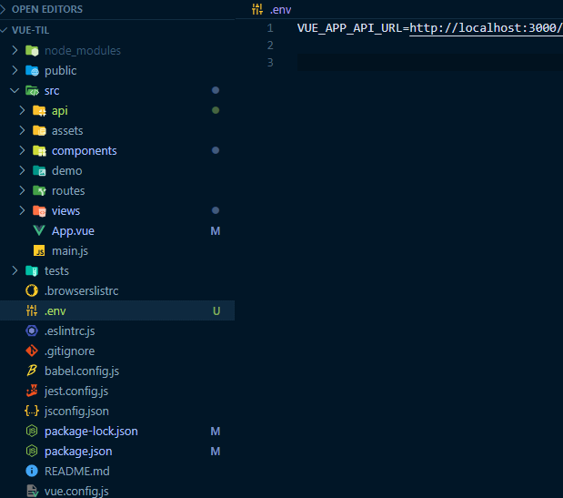The height and width of the screenshot is (498, 563).
Task: Expand the routes folder chevron
Action: click(22, 190)
